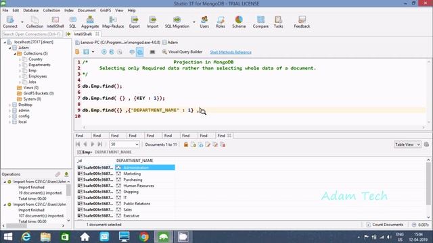Click the Feedback icon
Screen dimensions: 433x243
(x=302, y=22)
